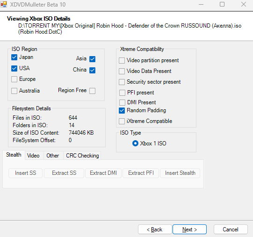Go back with the Back button

coord(155,230)
